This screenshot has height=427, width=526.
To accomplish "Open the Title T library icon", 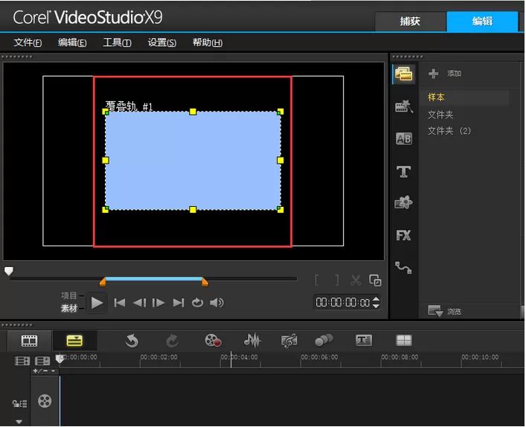I will point(403,171).
